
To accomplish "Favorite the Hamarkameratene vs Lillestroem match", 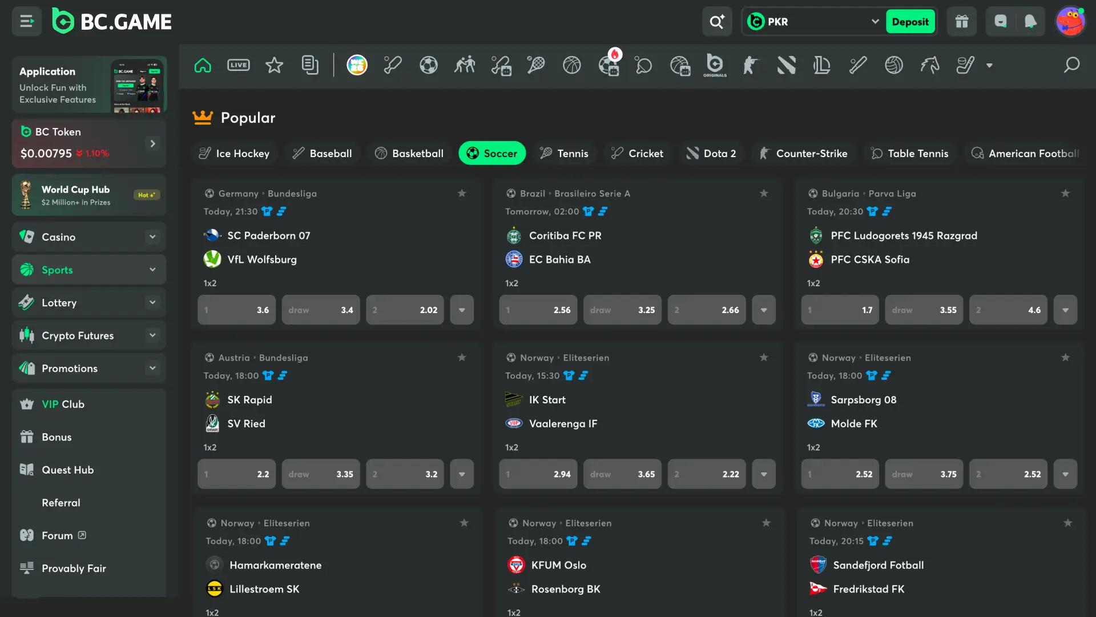I will click(464, 523).
